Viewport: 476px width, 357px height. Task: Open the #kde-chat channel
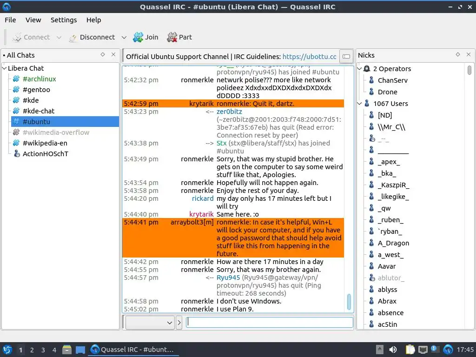pos(38,111)
